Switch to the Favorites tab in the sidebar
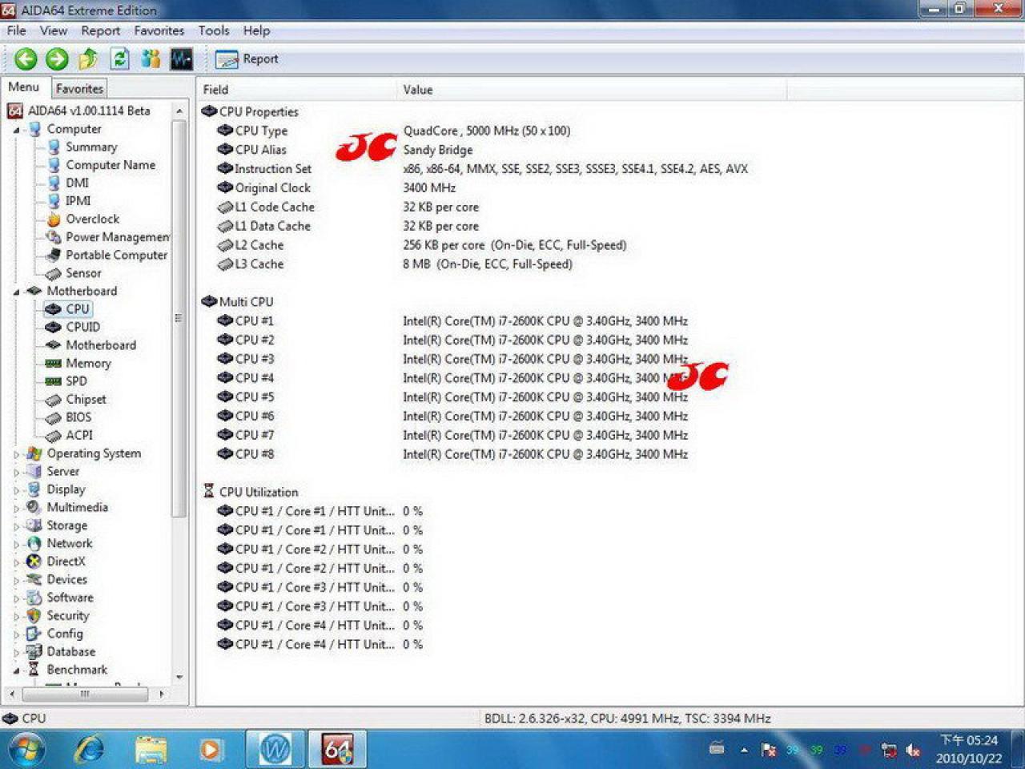Viewport: 1025px width, 769px height. 79,89
